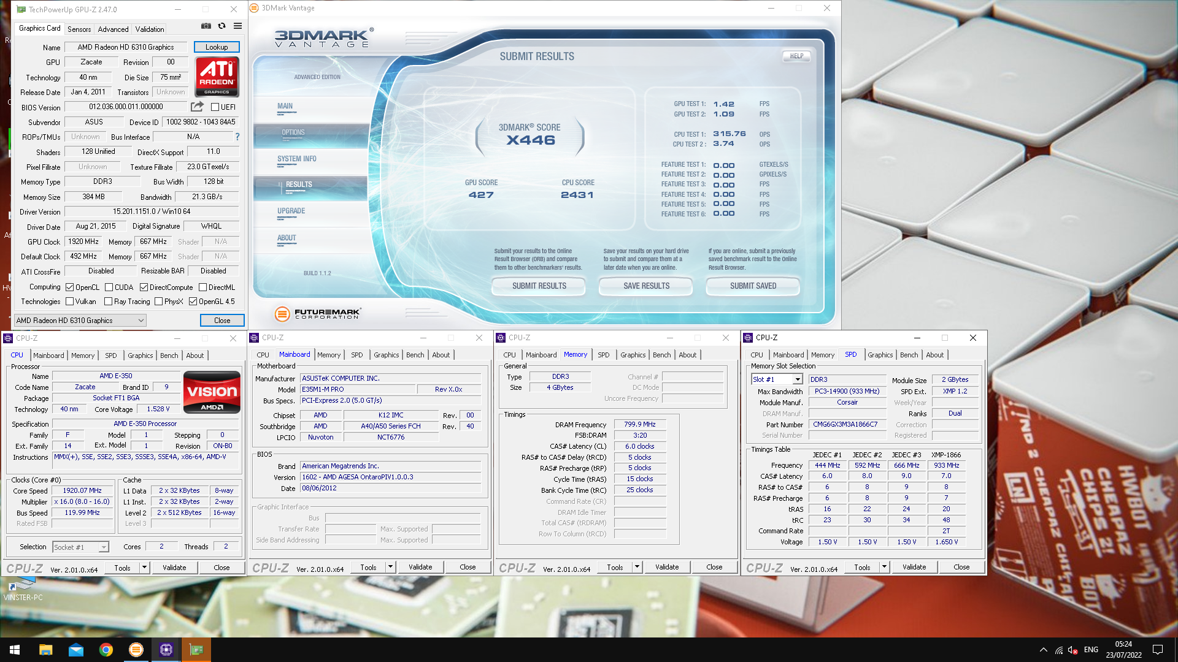This screenshot has height=662, width=1178.
Task: Take GPU-Z screenshot with camera icon
Action: (x=206, y=26)
